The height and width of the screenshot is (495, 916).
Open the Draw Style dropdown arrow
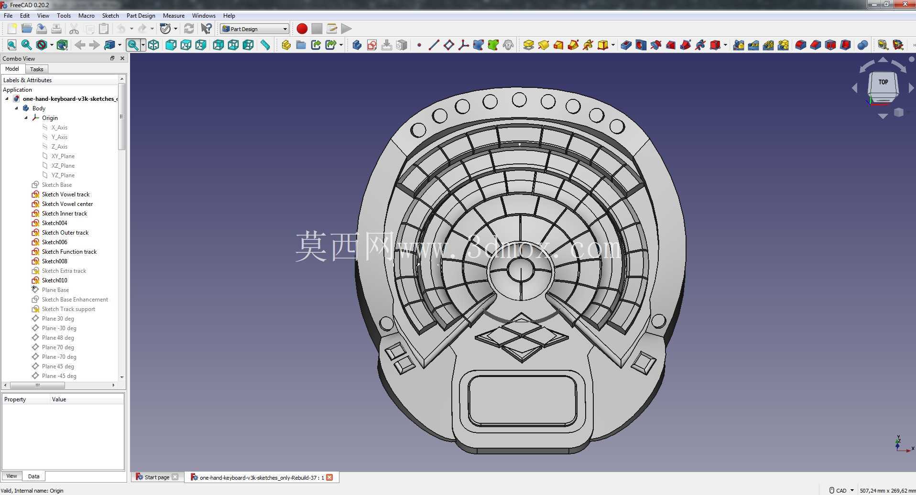point(51,45)
